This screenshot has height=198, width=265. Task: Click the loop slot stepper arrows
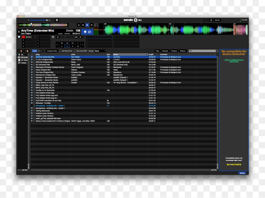83,37
